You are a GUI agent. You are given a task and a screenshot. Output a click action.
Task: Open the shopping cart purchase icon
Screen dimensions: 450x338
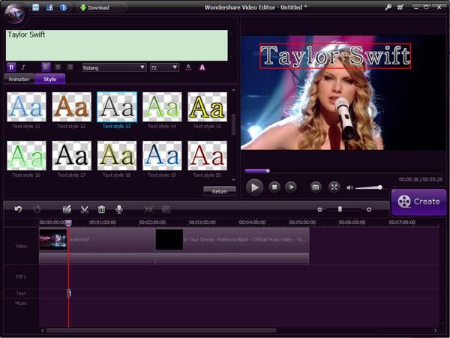point(400,7)
